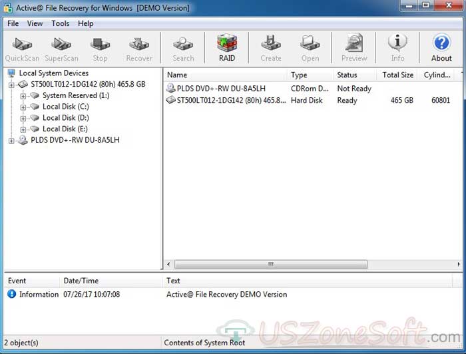Click the Date/Time column header in log

[111, 281]
